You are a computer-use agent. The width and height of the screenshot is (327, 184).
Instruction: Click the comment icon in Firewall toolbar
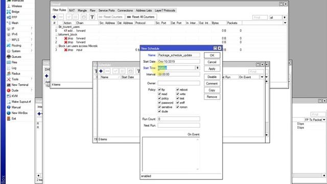pos(84,17)
